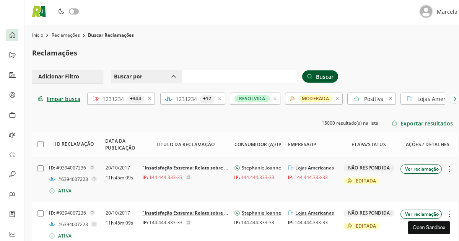Copy the red IP under first complaint title
The image size is (459, 241).
[x=189, y=177]
